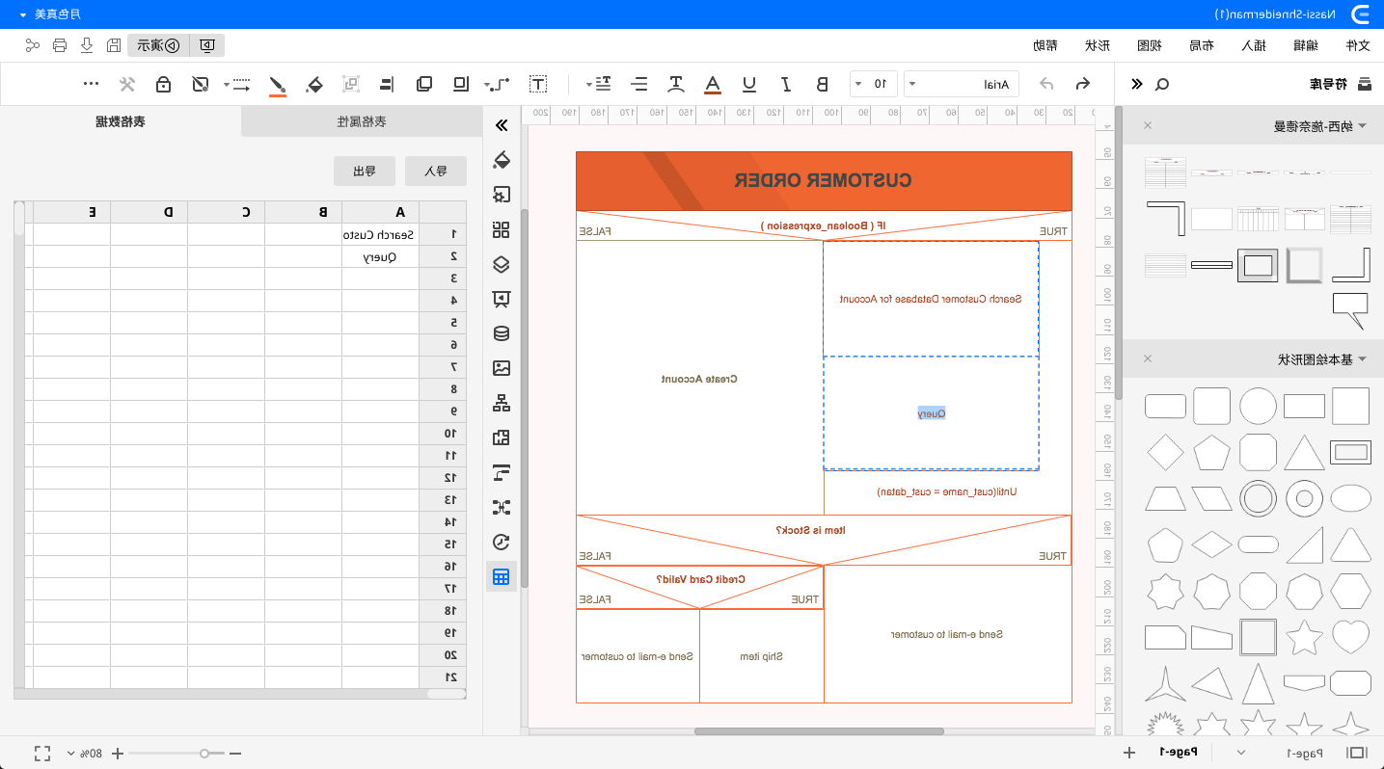
Task: Click the add page plus button
Action: (1129, 752)
